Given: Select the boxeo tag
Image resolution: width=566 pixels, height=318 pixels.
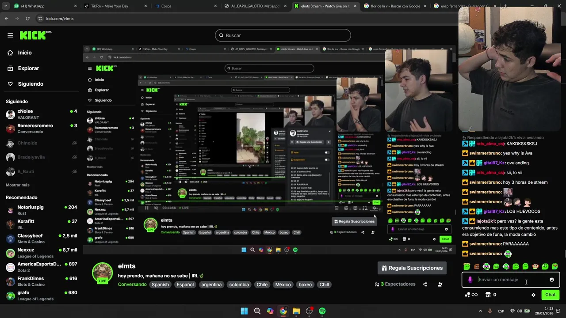Looking at the screenshot, I should click(305, 284).
